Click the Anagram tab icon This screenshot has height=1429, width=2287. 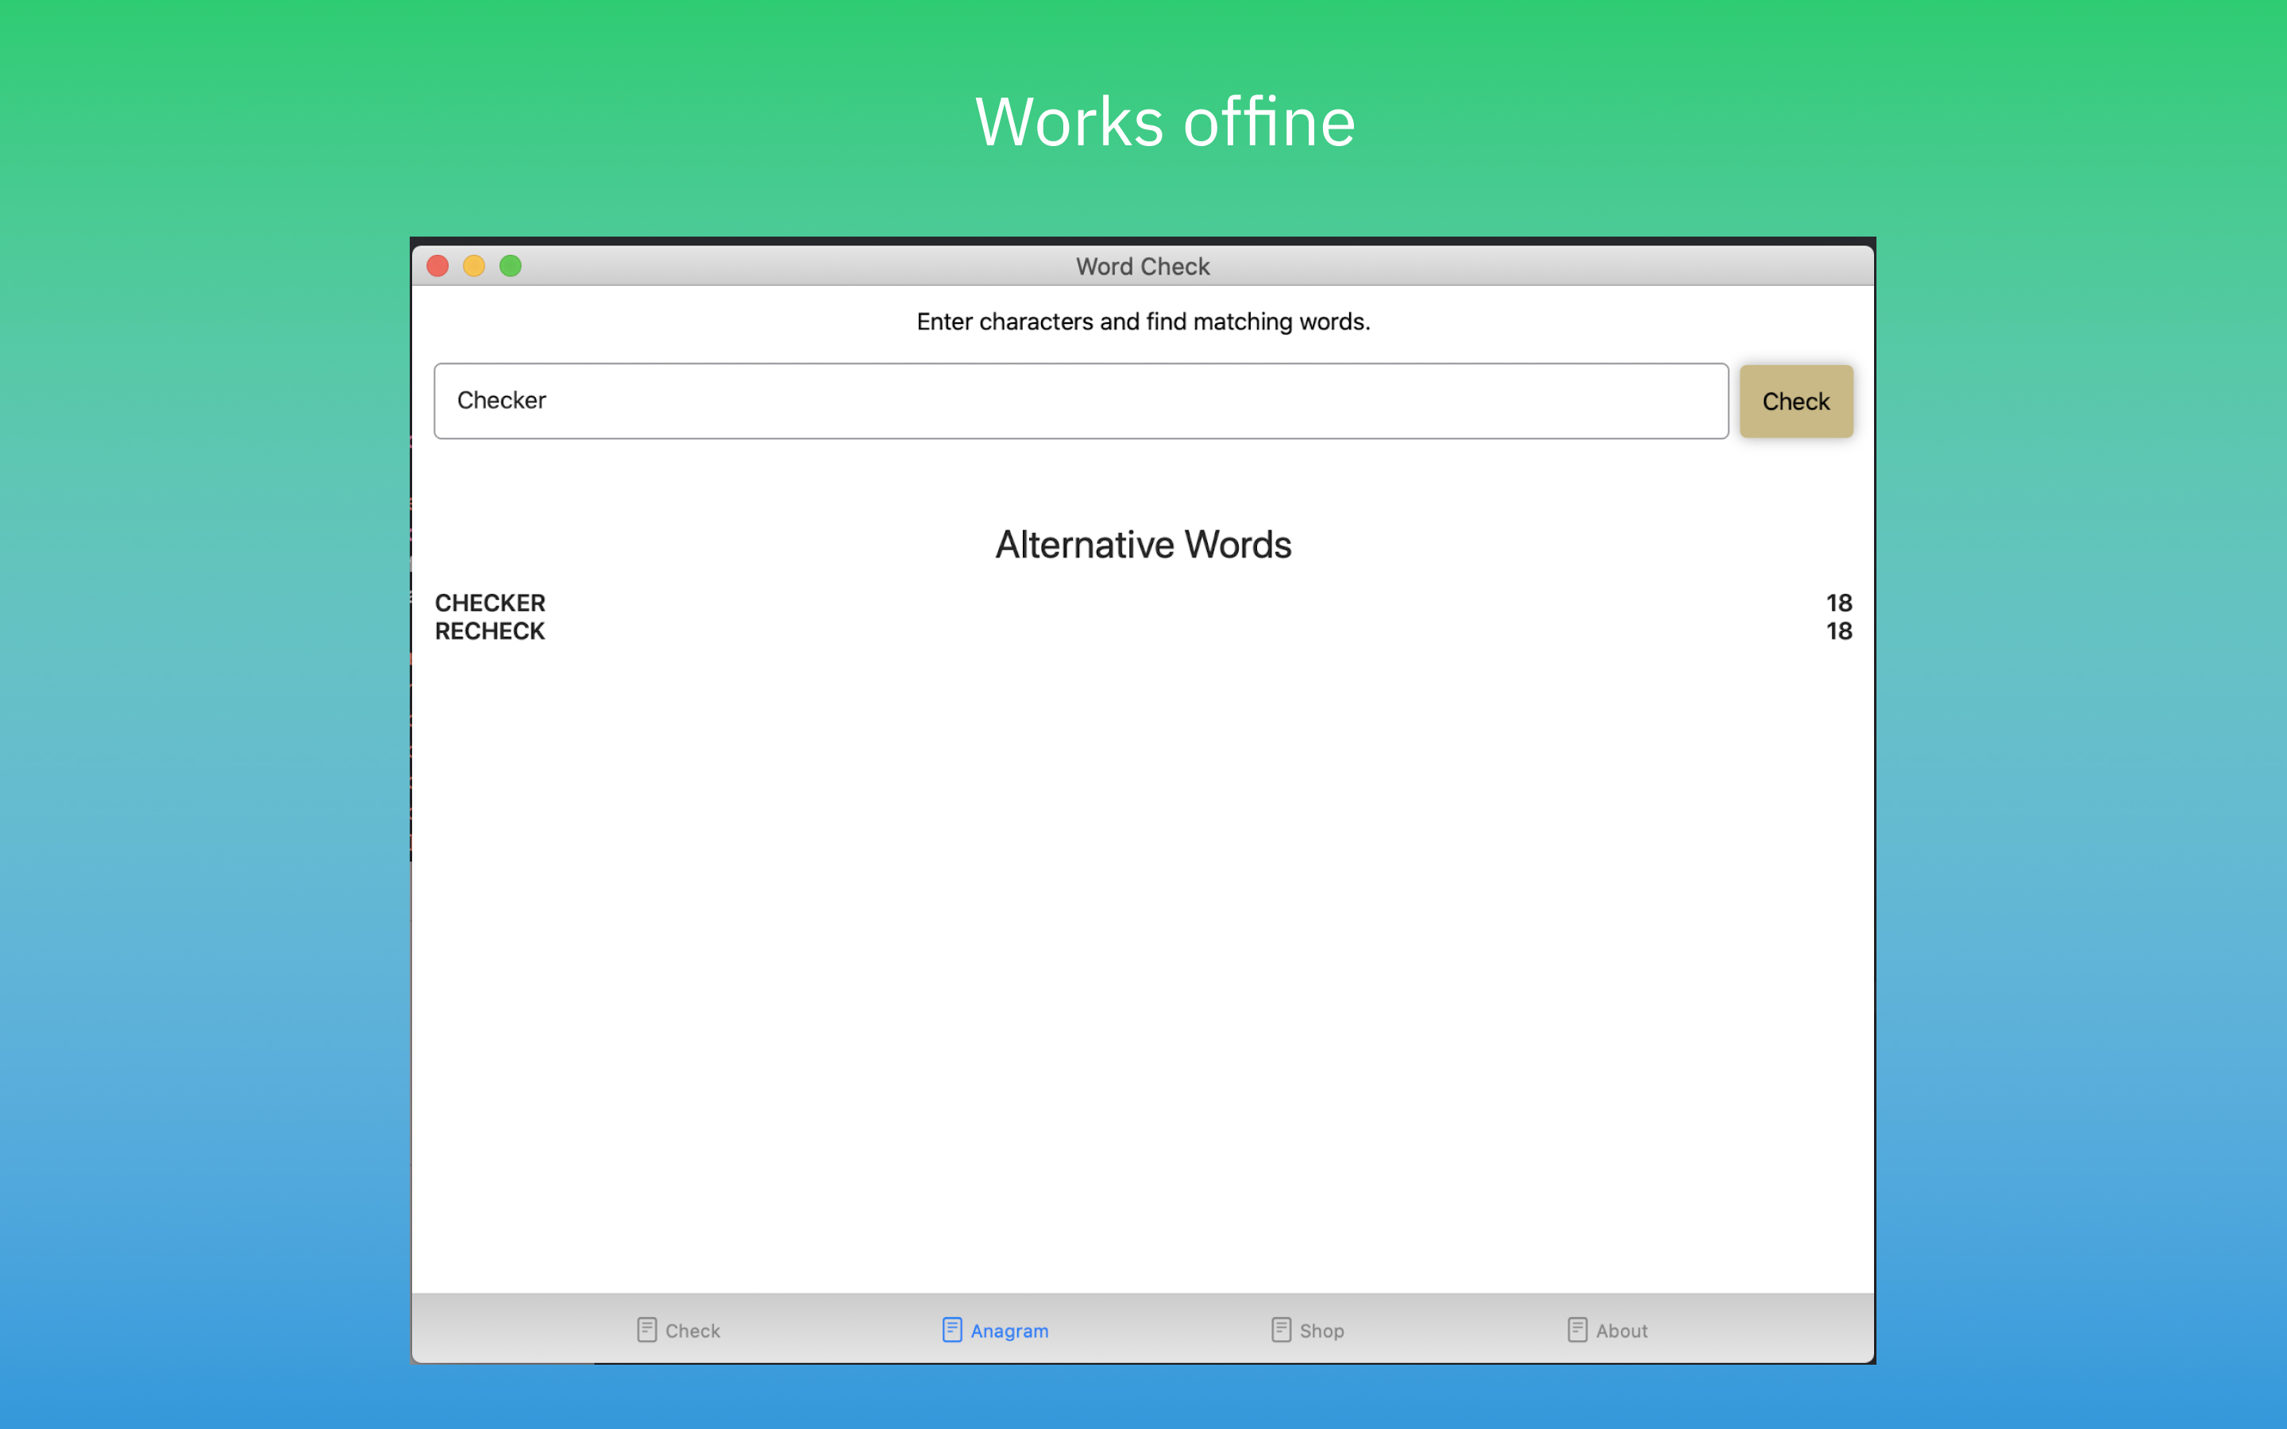tap(951, 1330)
